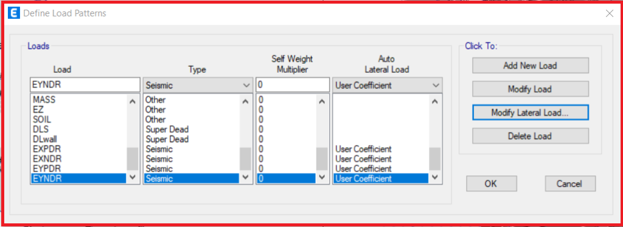The height and width of the screenshot is (227, 623).
Task: Click the Self Weight Multiplier input field
Action: coord(293,85)
